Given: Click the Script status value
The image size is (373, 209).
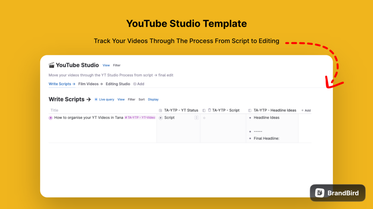Looking at the screenshot, I should (169, 118).
